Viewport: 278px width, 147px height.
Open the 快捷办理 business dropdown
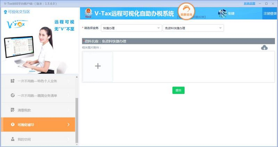point(131,28)
